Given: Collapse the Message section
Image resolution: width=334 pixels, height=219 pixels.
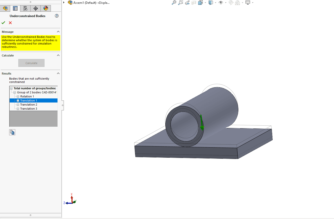Looking at the screenshot, I should 58,32.
